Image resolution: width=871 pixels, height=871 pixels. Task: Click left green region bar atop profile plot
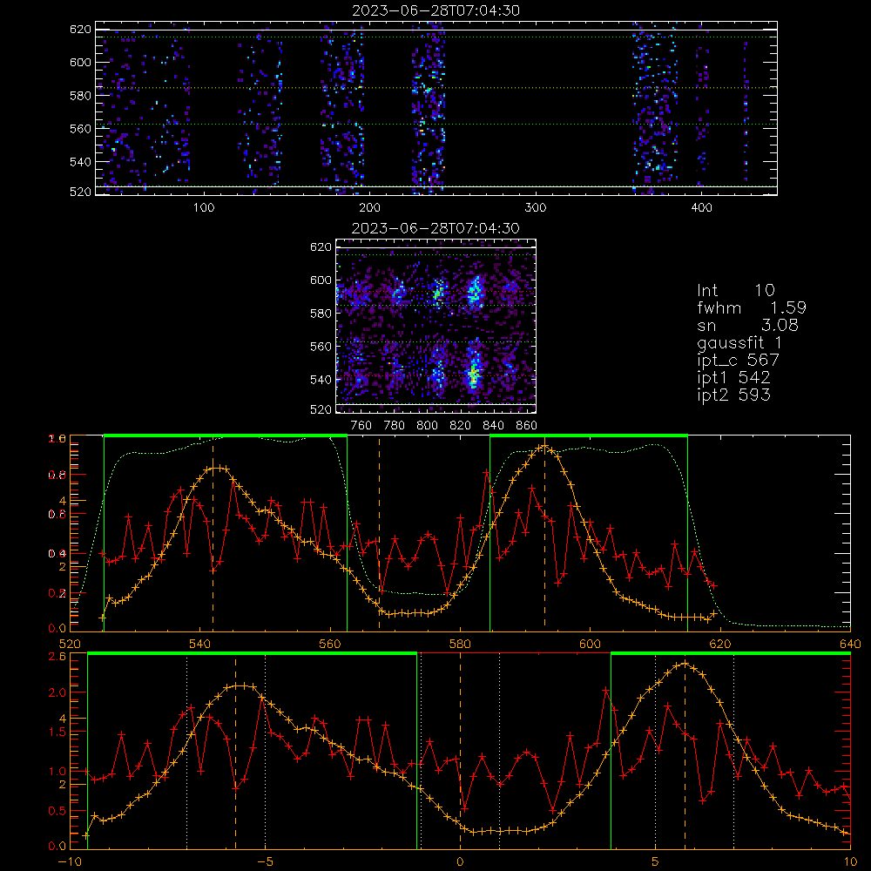coord(226,435)
